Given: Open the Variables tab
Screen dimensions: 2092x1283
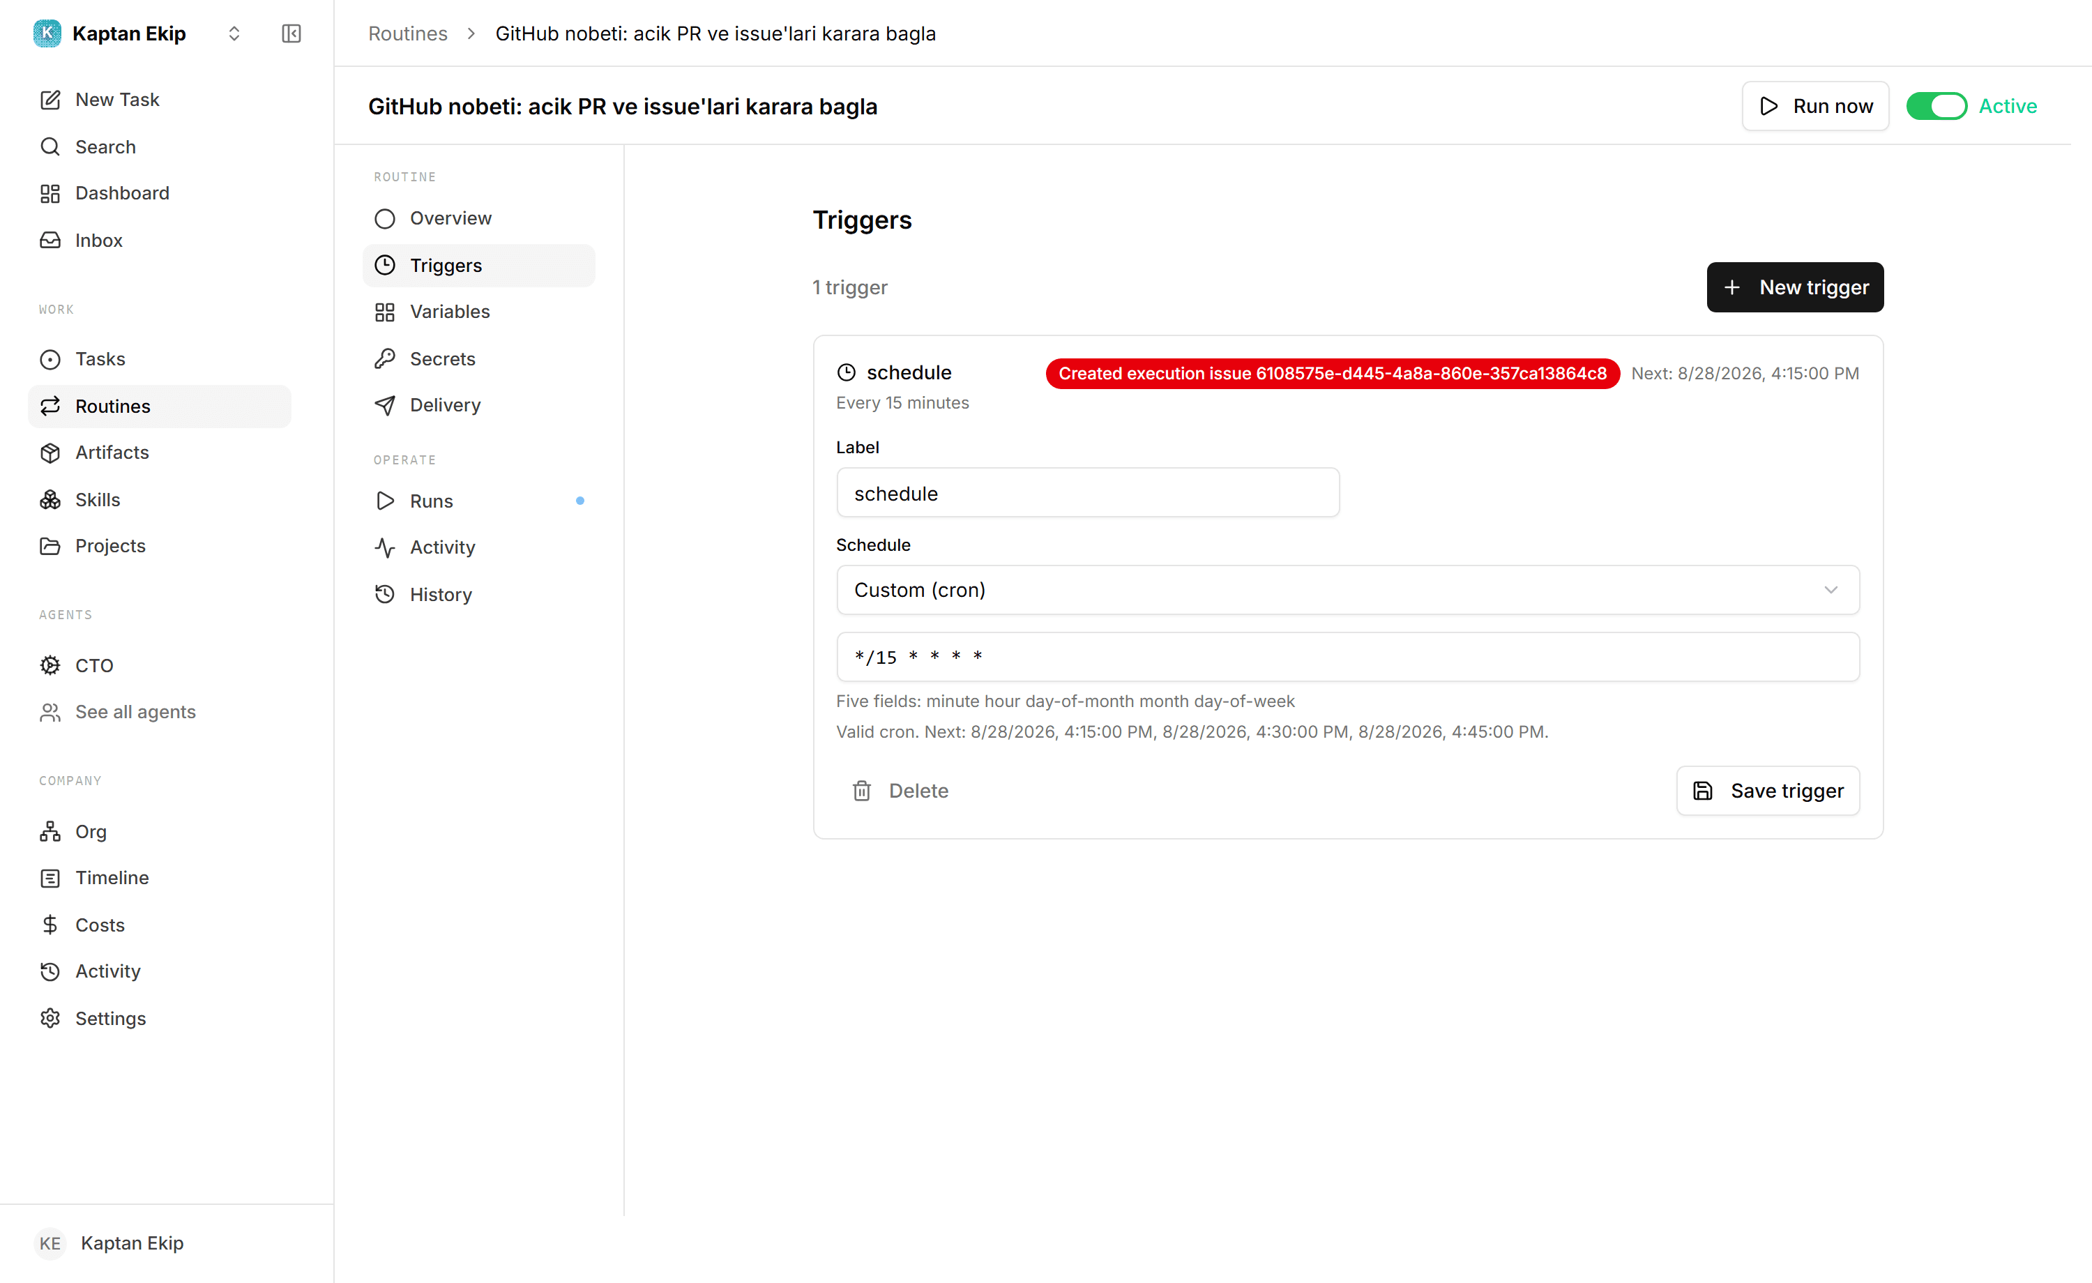Looking at the screenshot, I should [x=479, y=312].
